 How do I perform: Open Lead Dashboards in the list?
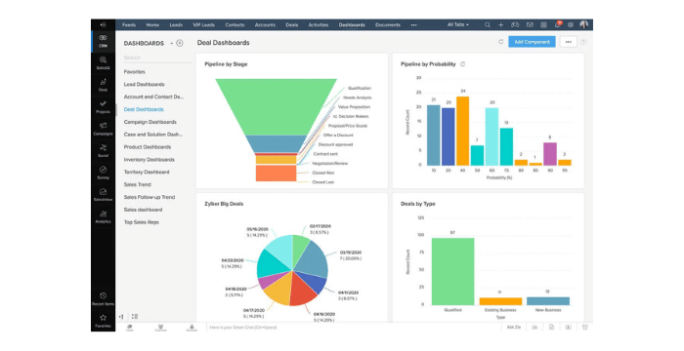(144, 85)
